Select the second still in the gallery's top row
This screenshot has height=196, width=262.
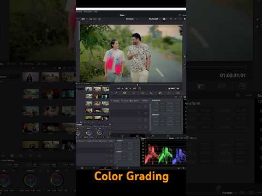[x=97, y=89]
